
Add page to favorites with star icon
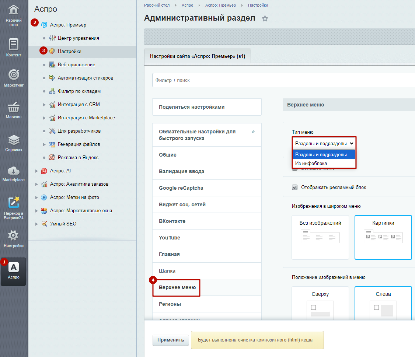265,18
